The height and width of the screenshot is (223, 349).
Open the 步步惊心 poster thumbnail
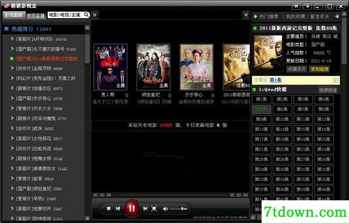(x=196, y=67)
